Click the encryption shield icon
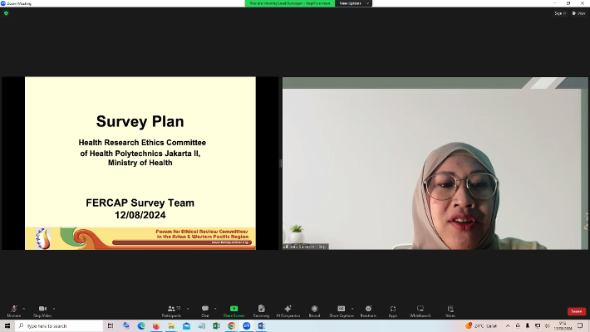This screenshot has width=590, height=332. pyautogui.click(x=6, y=13)
